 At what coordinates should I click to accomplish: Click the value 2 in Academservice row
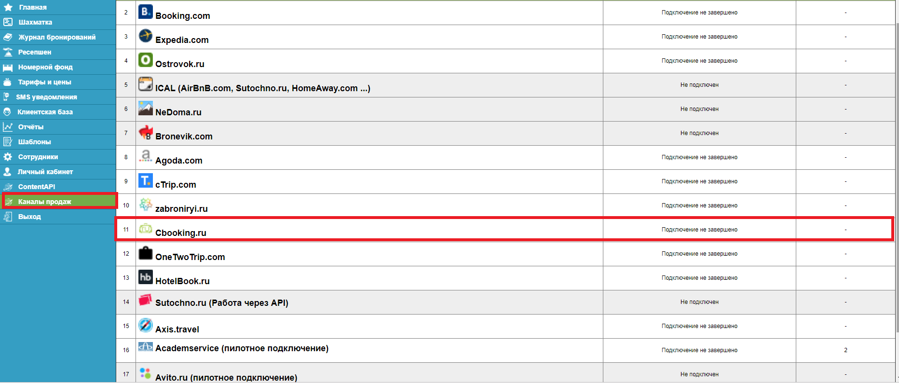coord(845,350)
